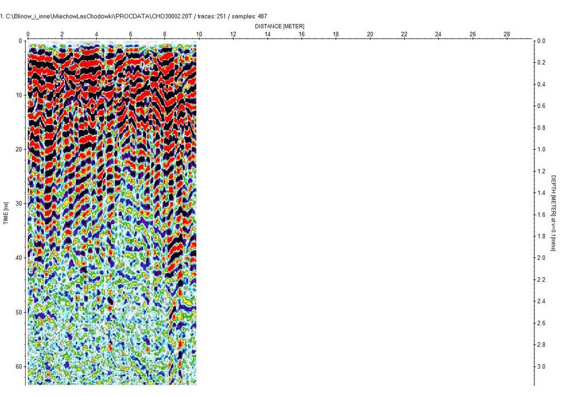The width and height of the screenshot is (570, 396).
Task: Click the 14 tick on distance axis
Action: [x=267, y=34]
